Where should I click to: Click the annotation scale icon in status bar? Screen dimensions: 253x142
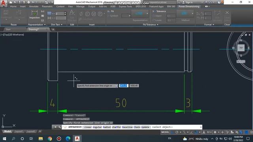(x=204, y=132)
